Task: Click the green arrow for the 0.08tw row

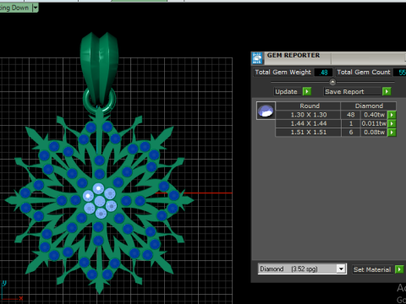Action: (392, 133)
